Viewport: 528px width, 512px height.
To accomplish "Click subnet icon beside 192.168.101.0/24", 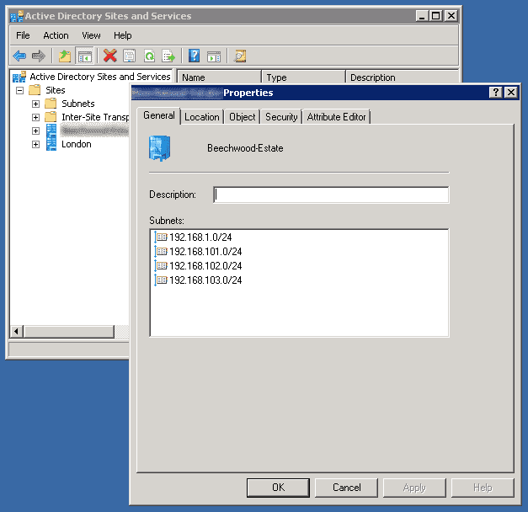I will (x=161, y=251).
